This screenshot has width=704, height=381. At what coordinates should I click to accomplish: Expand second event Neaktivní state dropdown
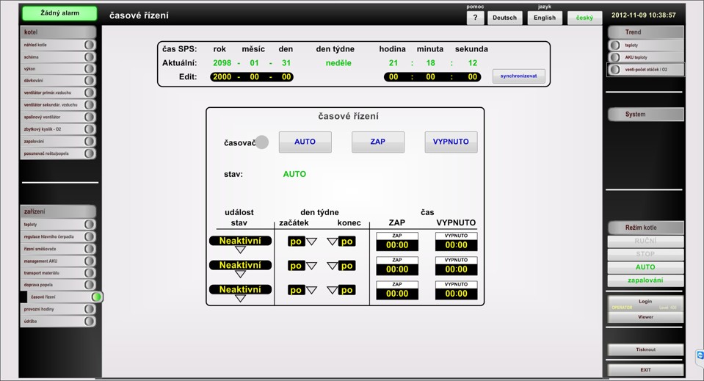point(240,274)
